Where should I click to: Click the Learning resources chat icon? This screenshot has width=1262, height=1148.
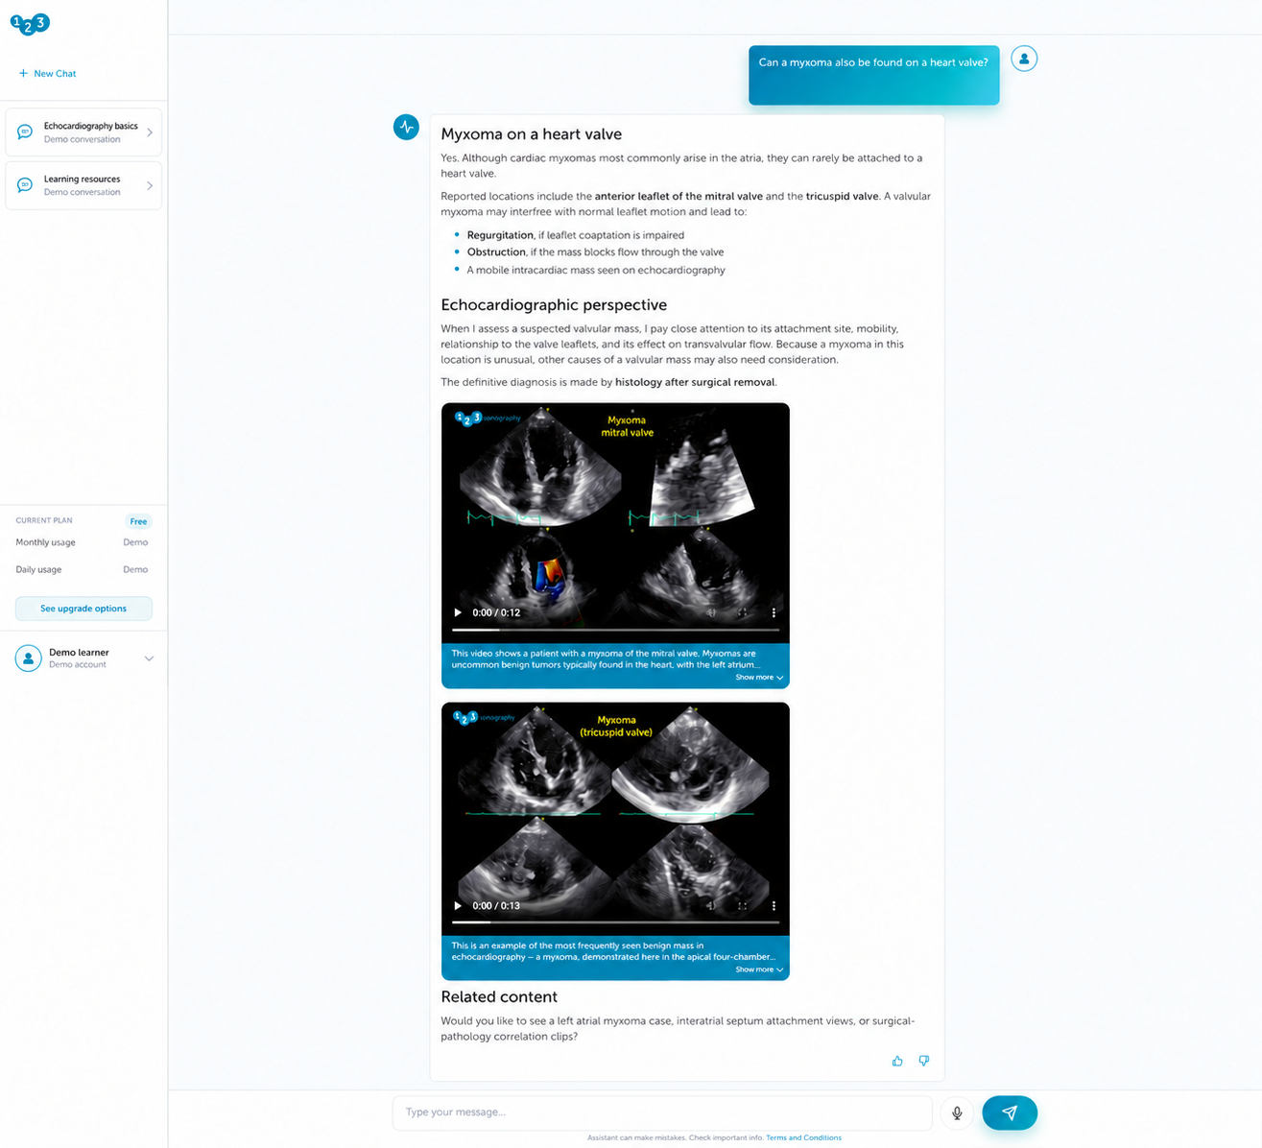(x=25, y=185)
